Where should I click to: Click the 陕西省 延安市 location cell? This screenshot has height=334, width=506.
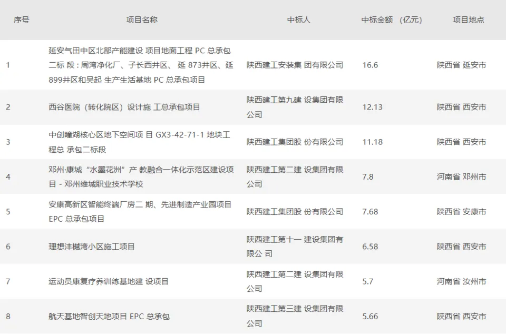pyautogui.click(x=461, y=65)
